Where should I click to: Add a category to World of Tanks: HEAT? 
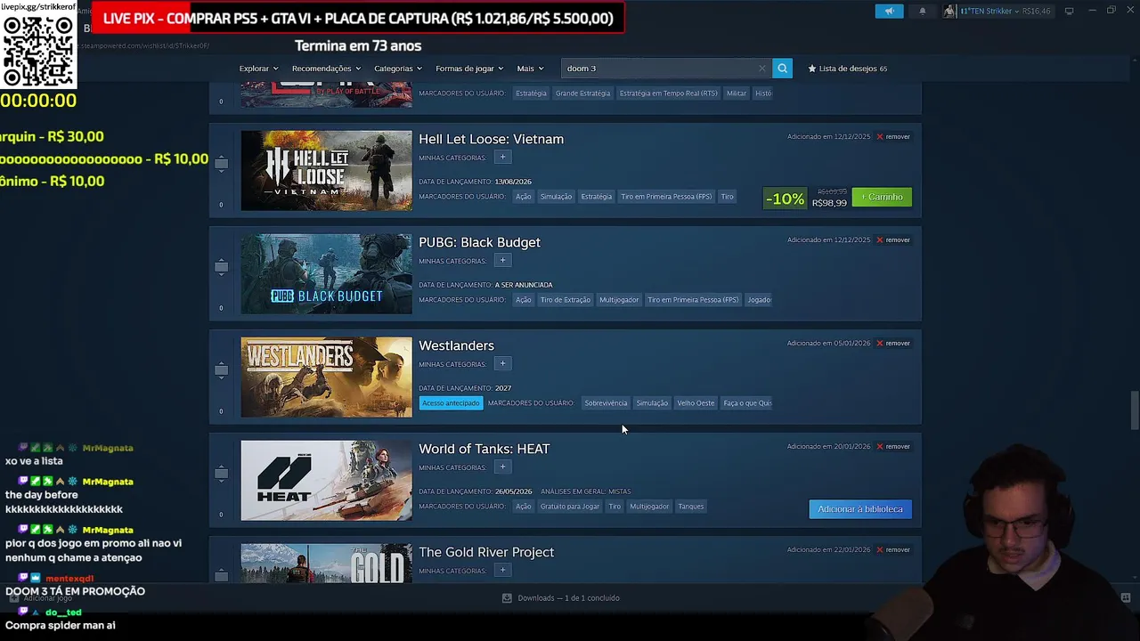502,467
